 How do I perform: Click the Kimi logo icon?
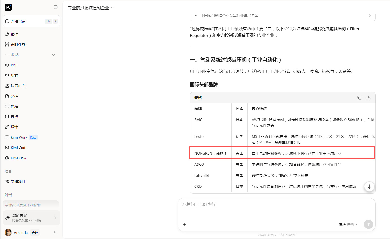click(x=8, y=7)
